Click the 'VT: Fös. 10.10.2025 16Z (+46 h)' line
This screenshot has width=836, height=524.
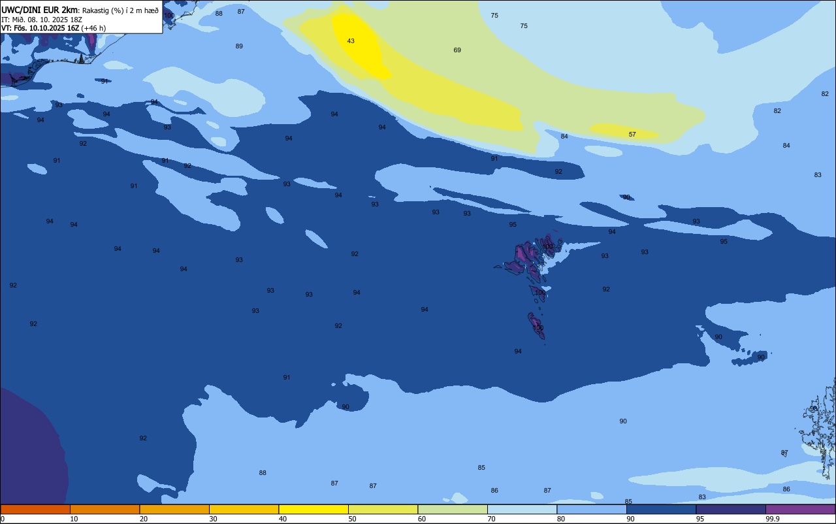(54, 28)
